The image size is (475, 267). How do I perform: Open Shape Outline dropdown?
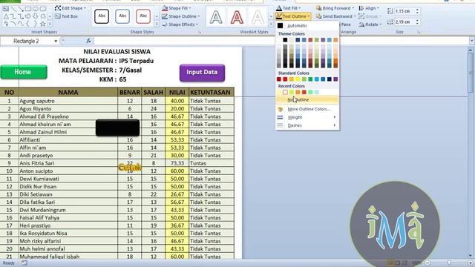coord(180,16)
